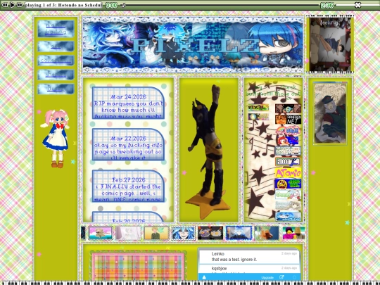Open the second sidebar nav button
The height and width of the screenshot is (285, 380).
56,46
